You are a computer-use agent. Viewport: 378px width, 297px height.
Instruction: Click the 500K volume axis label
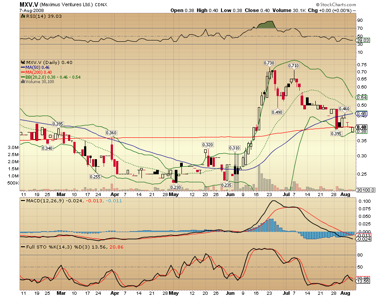tap(13, 183)
